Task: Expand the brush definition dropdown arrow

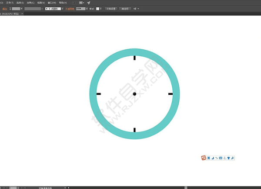Action: click(62, 9)
